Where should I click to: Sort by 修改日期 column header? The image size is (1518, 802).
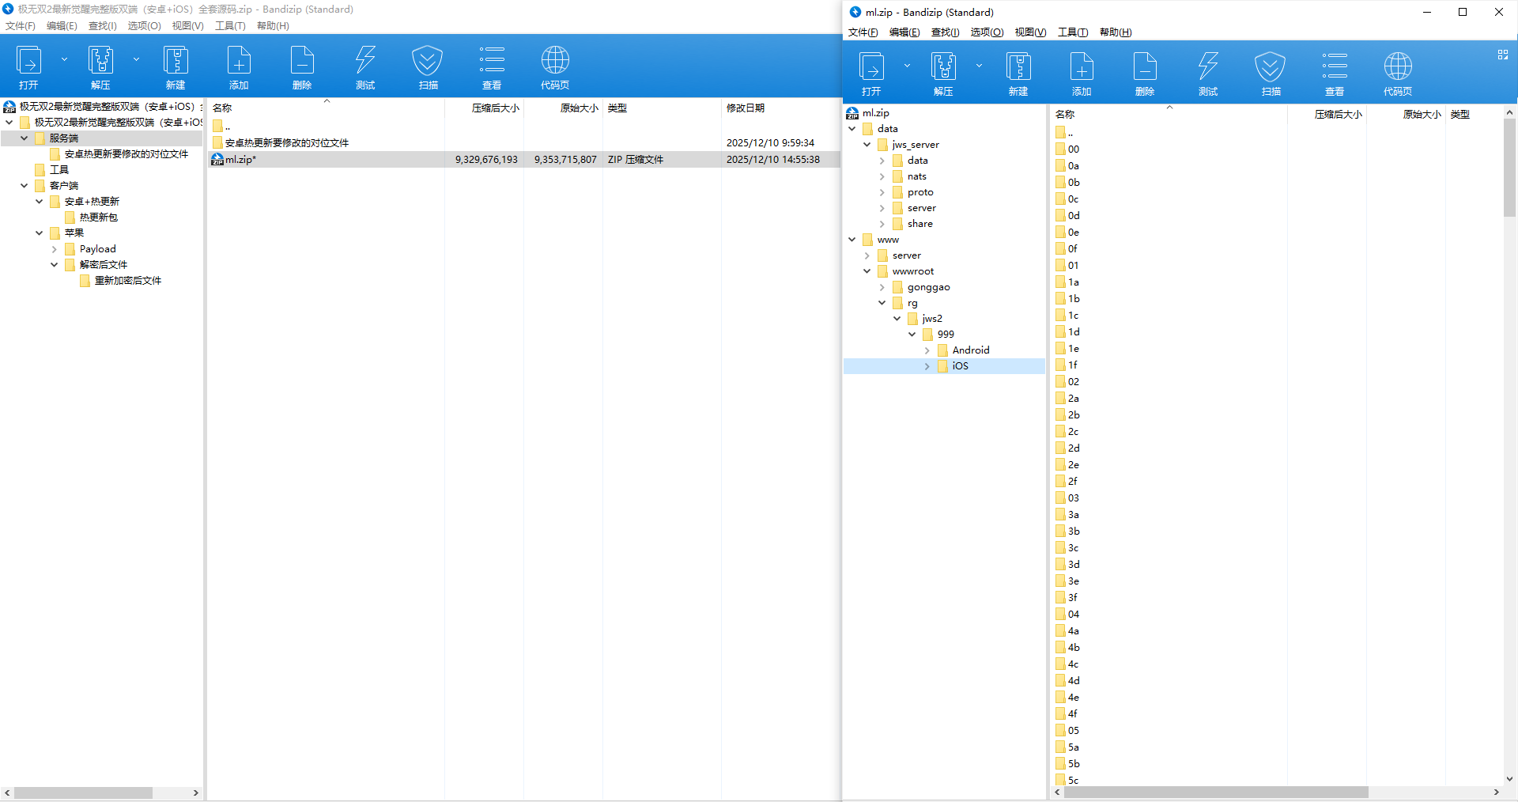click(x=745, y=108)
